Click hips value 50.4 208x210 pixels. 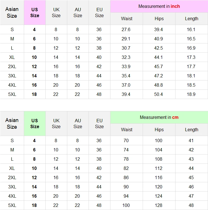[x=158, y=94]
